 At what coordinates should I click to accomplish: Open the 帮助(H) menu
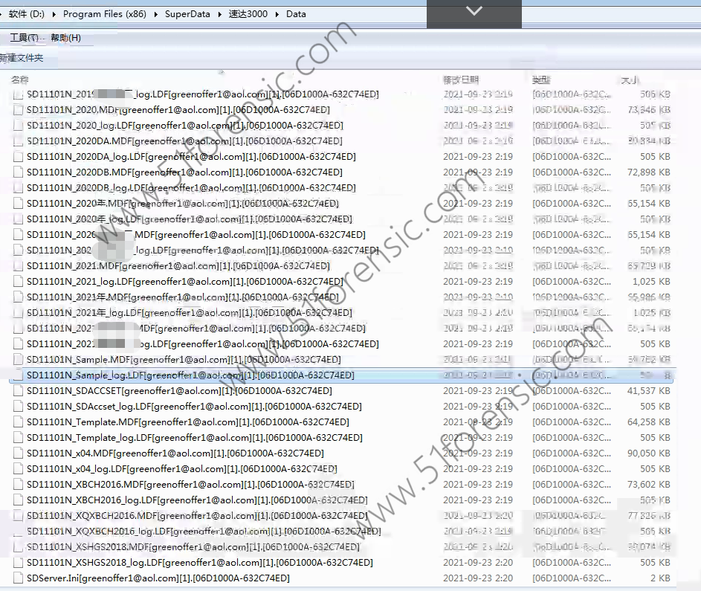65,38
